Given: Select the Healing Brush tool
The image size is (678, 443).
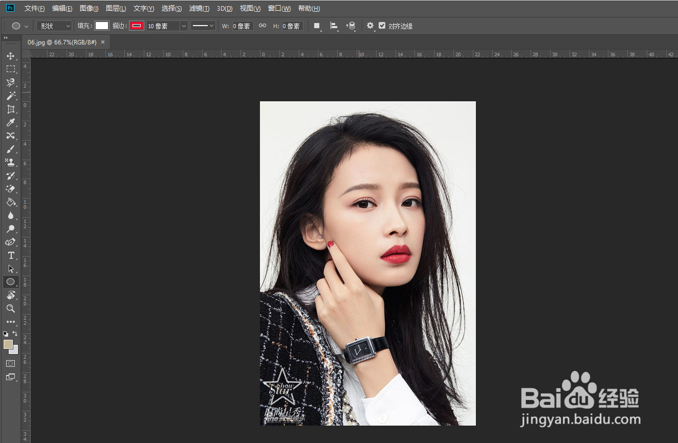Looking at the screenshot, I should [x=10, y=136].
